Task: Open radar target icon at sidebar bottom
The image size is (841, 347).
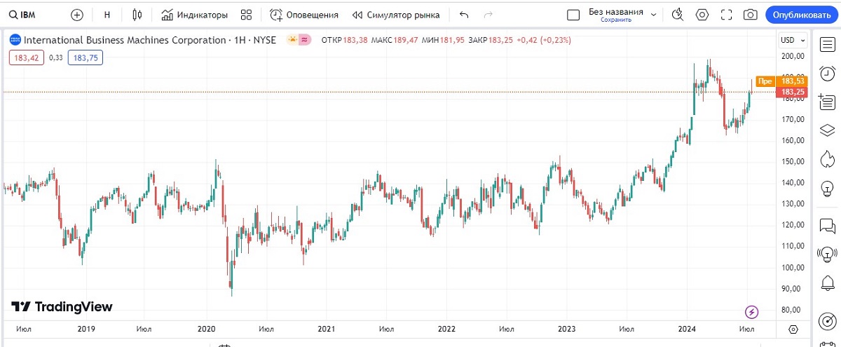Action: pos(827,321)
